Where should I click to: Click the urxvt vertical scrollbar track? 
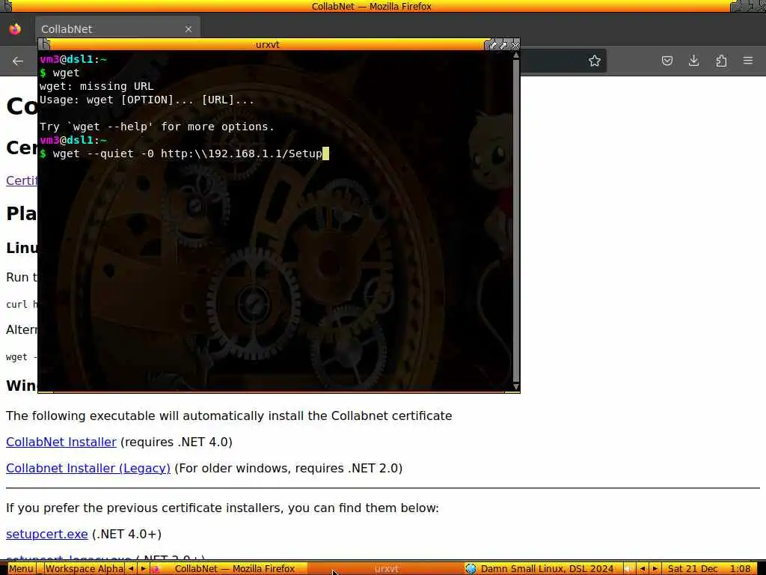pyautogui.click(x=516, y=220)
